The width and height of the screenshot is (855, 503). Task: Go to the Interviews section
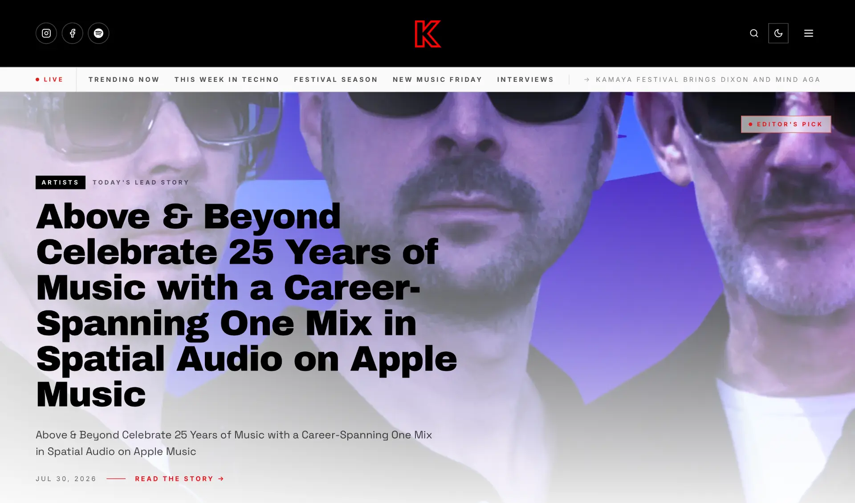(525, 80)
